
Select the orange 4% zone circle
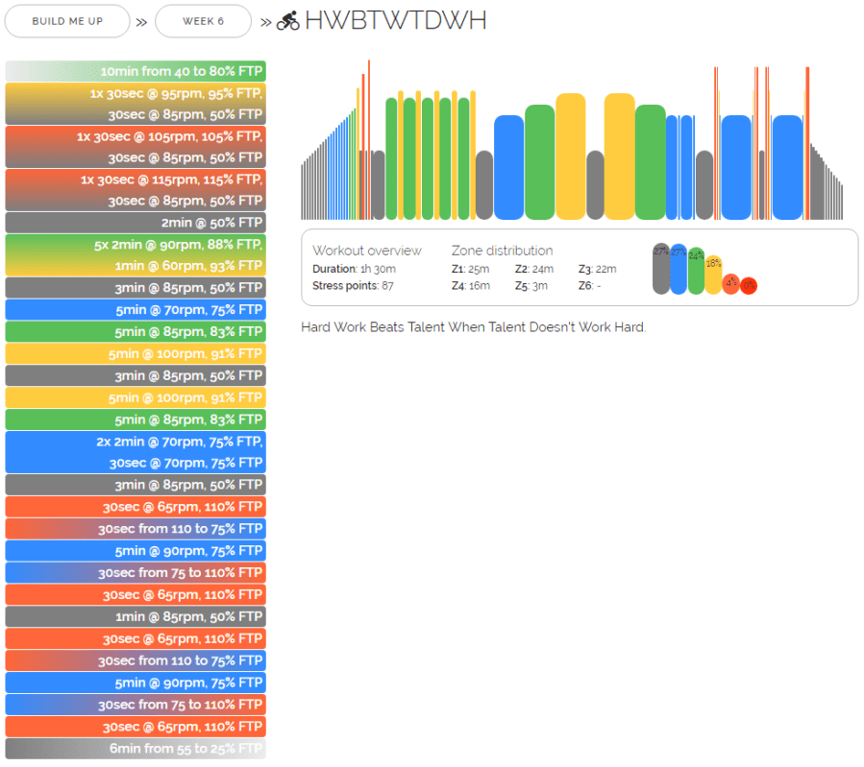click(x=731, y=283)
